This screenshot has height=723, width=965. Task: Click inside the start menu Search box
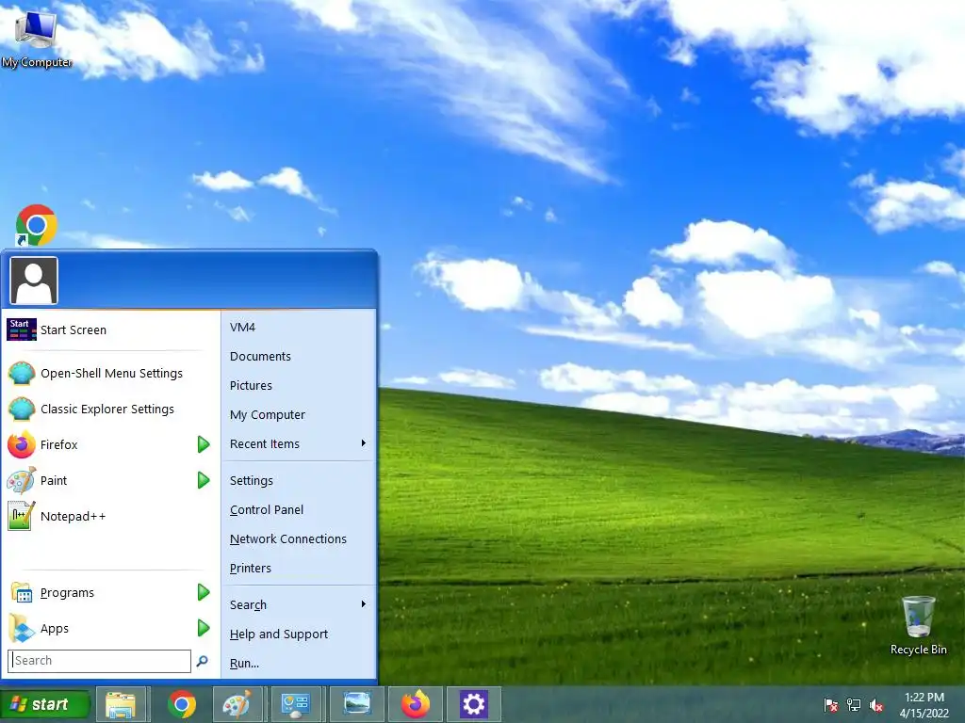click(100, 661)
